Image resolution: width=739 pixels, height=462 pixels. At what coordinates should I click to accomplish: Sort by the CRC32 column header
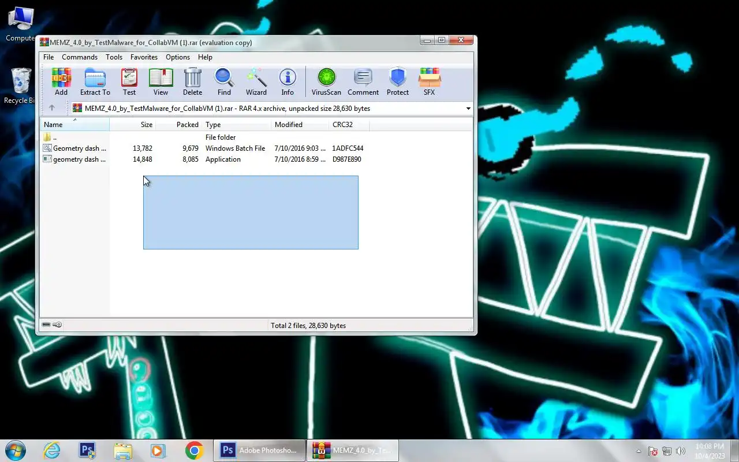pyautogui.click(x=349, y=124)
